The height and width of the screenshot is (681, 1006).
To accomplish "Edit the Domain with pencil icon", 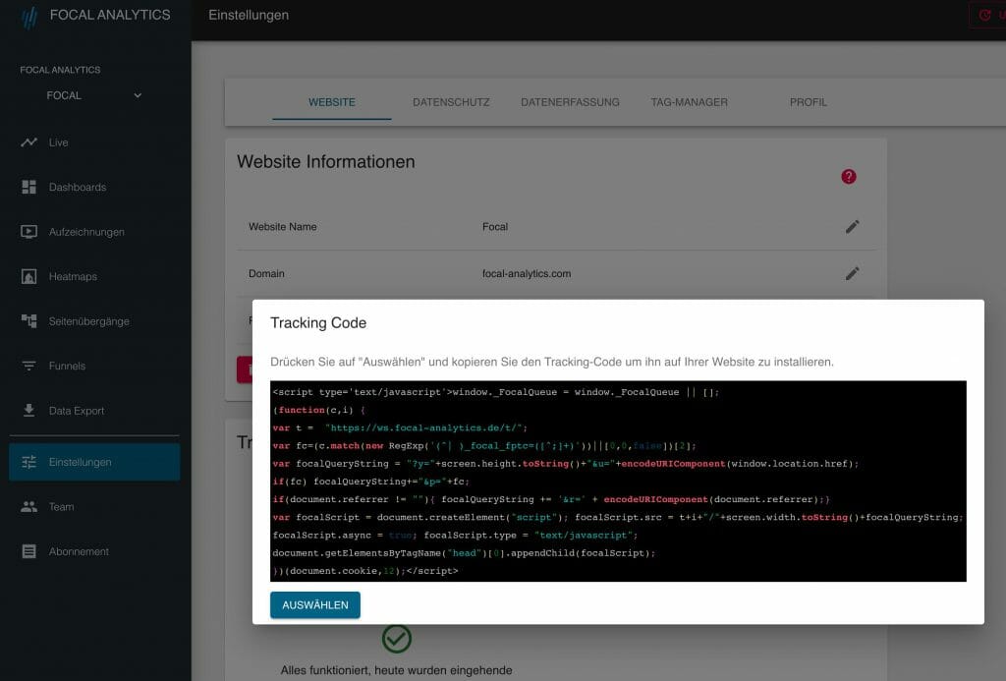I will pyautogui.click(x=852, y=273).
